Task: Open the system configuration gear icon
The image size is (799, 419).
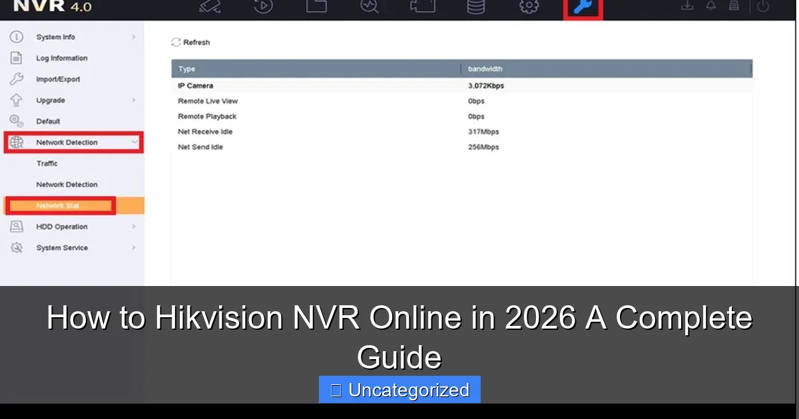Action: click(528, 7)
